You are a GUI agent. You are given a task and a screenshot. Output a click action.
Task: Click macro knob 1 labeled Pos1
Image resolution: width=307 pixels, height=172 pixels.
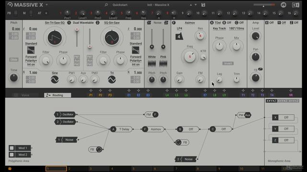(67, 13)
